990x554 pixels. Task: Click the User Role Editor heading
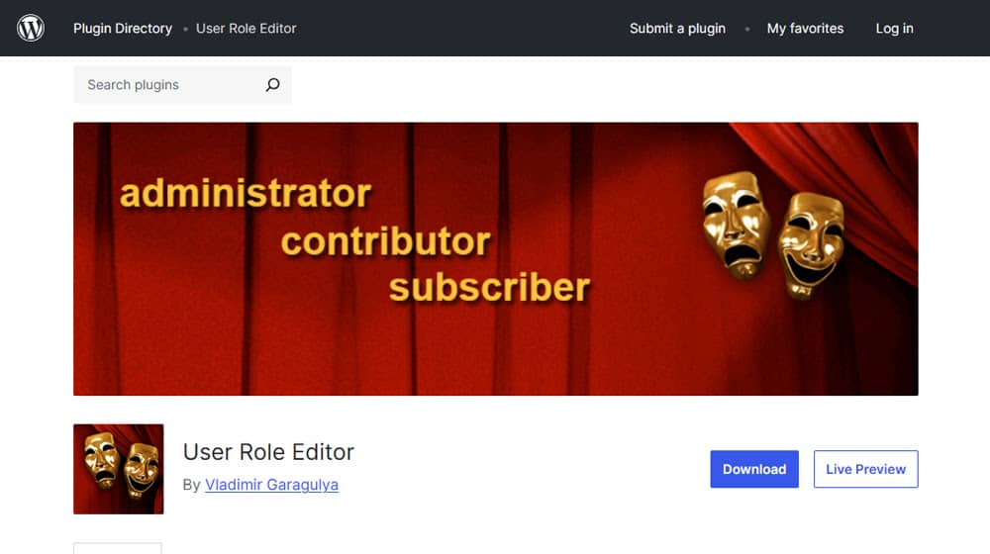268,452
